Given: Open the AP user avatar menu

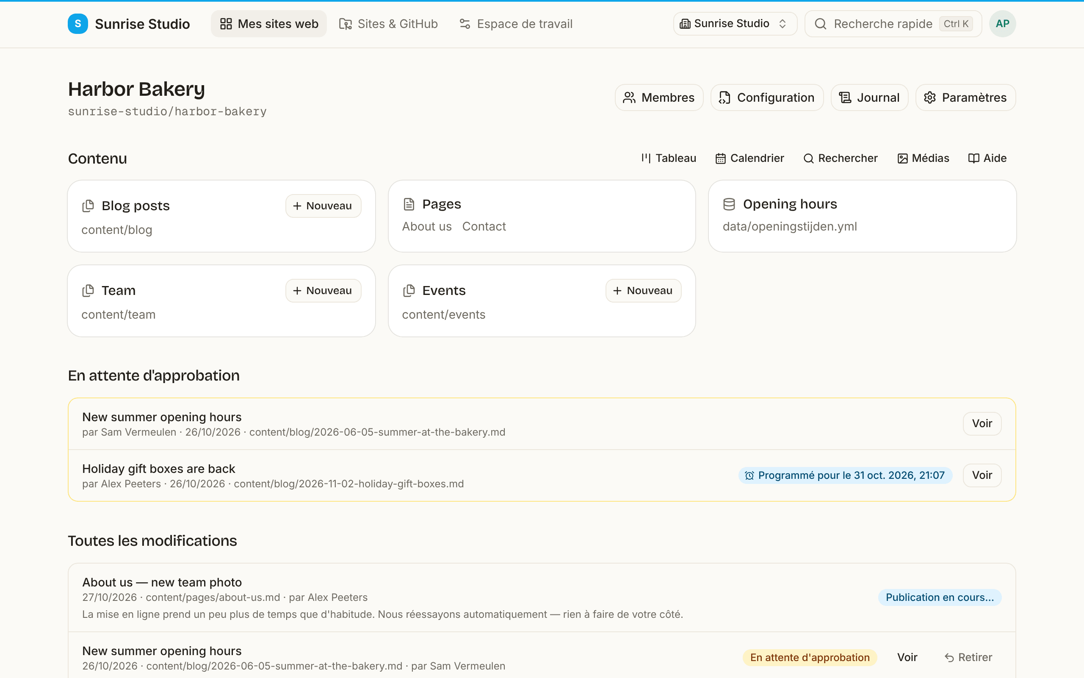Looking at the screenshot, I should [x=1002, y=24].
